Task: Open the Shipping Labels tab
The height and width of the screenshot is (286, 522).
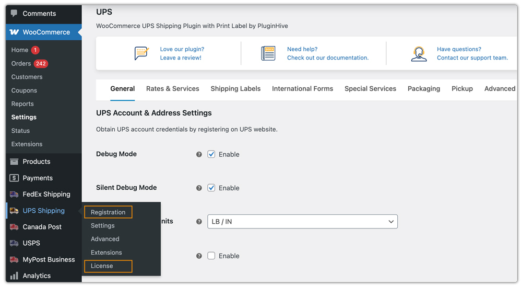Action: [x=235, y=89]
